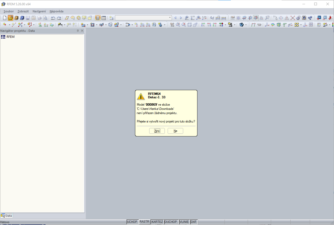Click the blue solid model icon
The image size is (334, 225).
[241, 25]
